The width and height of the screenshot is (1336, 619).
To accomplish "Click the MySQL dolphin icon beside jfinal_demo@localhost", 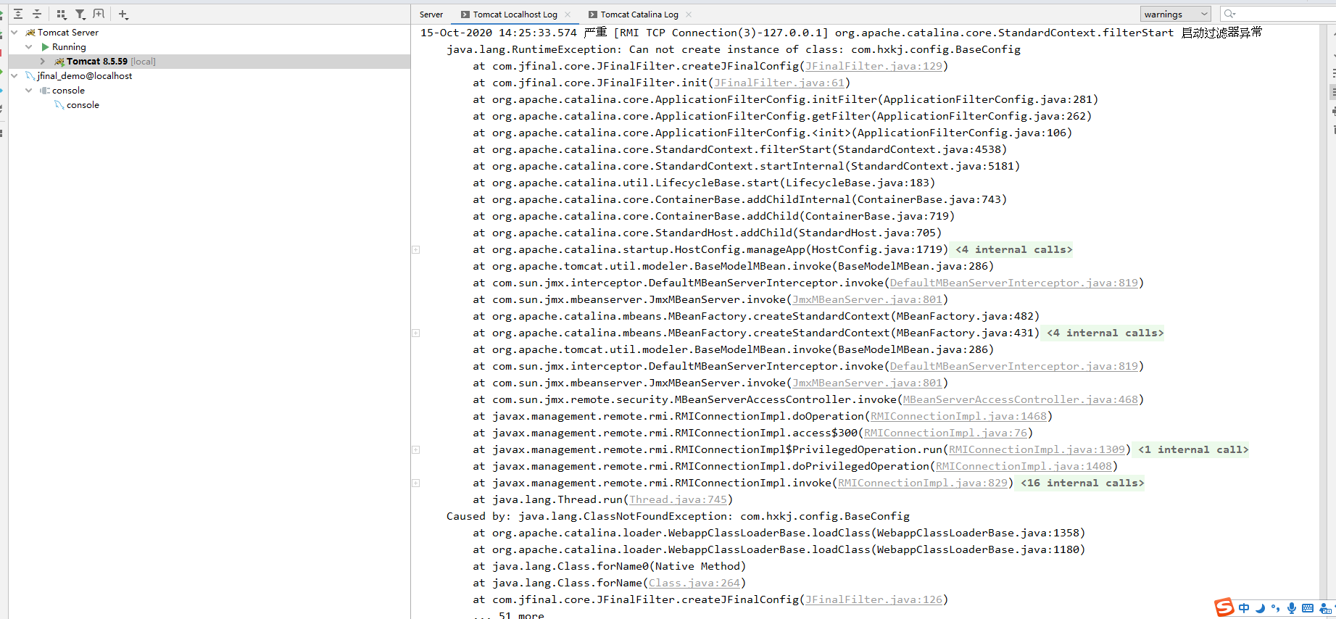I will pyautogui.click(x=30, y=76).
